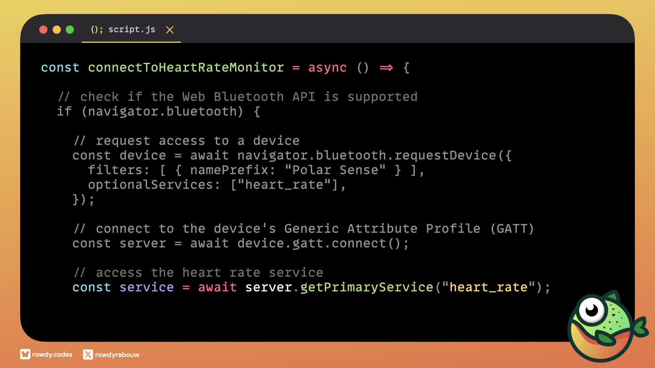655x368 pixels.
Task: Open the rowdyrabouw handle link
Action: coord(117,355)
